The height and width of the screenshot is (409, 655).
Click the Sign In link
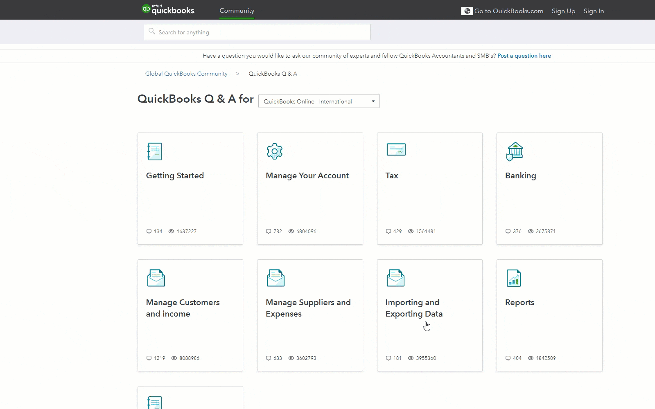tap(593, 11)
